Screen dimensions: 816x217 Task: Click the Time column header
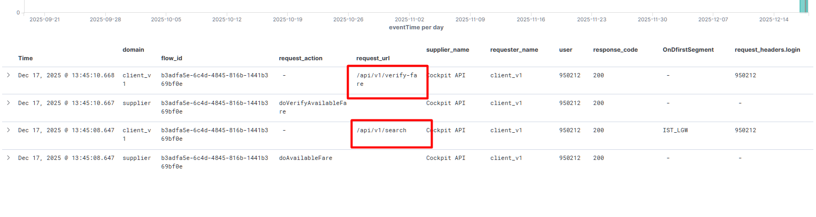[25, 58]
